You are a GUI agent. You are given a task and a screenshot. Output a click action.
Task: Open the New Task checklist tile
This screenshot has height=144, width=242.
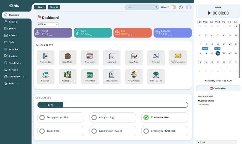(112, 58)
